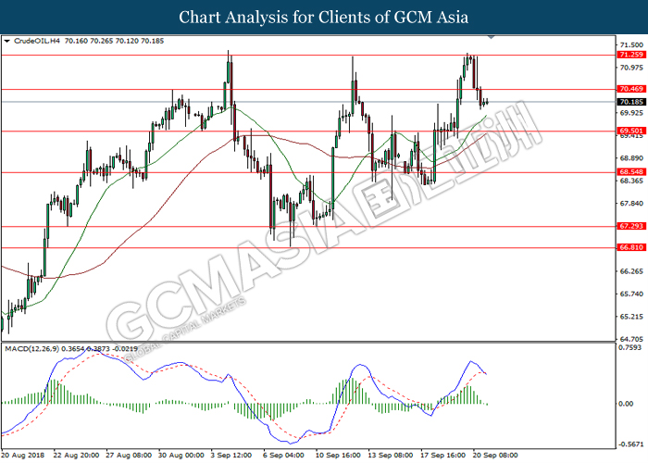Click the dropdown triangle before CrudeOIL,H4
This screenshot has height=463, width=648.
tap(6, 41)
